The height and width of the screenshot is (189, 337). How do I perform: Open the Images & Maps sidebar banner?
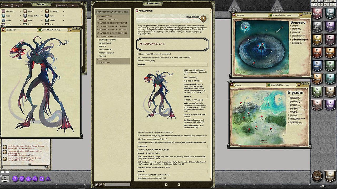pos(317,27)
